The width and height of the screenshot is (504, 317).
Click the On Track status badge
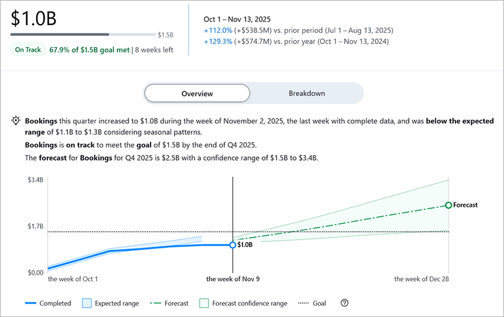point(28,50)
